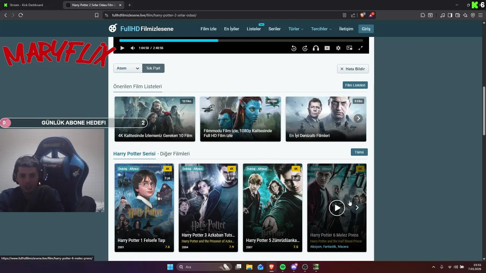Click next arrow on Melez Prens card
Screen dimensions: 486x273
[x=357, y=208]
